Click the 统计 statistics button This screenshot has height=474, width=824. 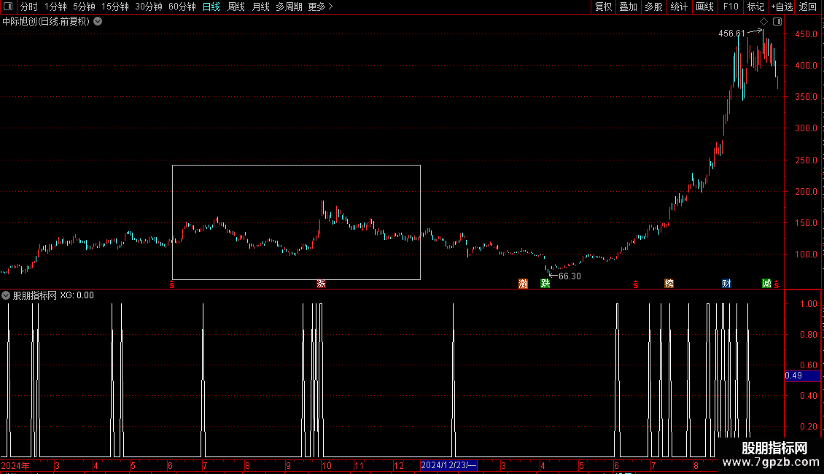679,7
